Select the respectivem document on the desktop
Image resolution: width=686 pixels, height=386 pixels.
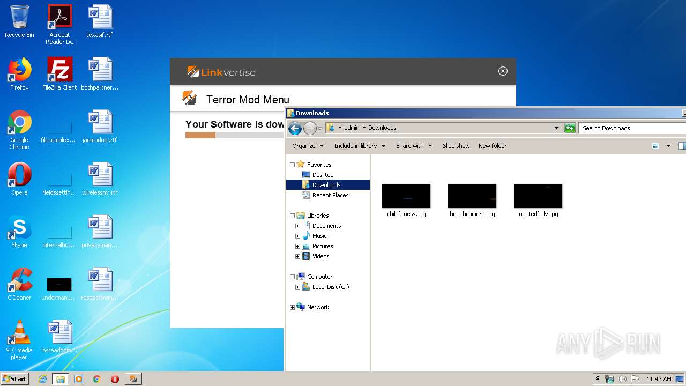pos(100,284)
